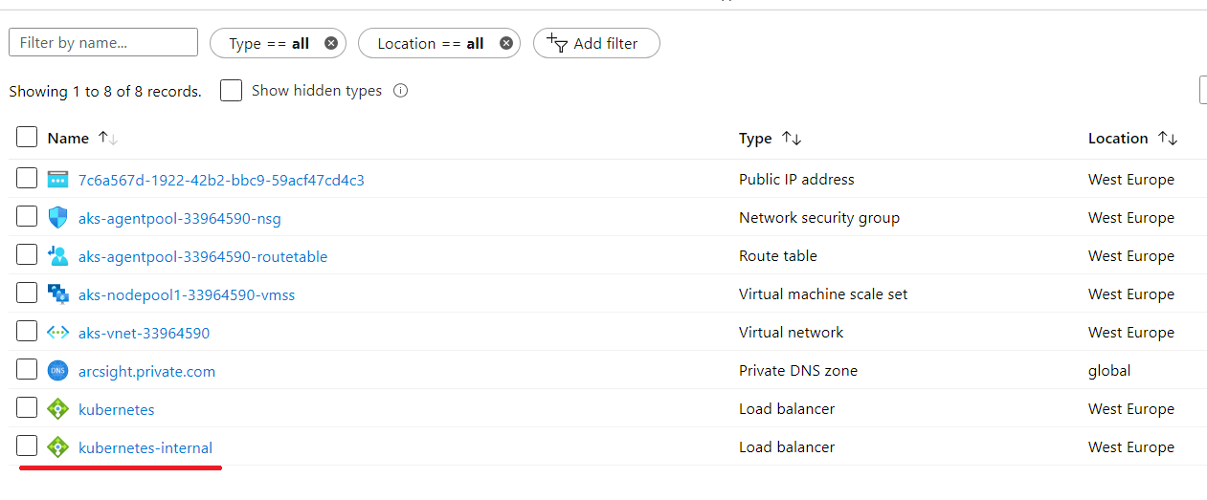Click the network security group shield icon
This screenshot has width=1207, height=500.
(x=58, y=218)
